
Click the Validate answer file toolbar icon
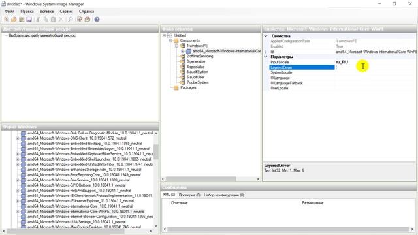(80, 20)
